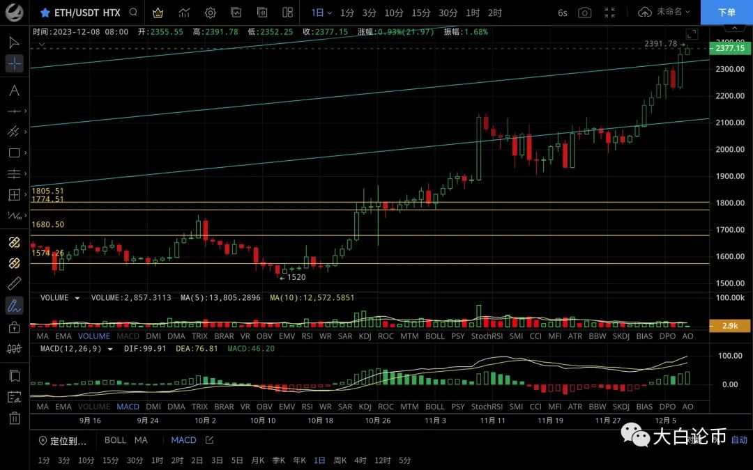Image resolution: width=753 pixels, height=470 pixels.
Task: Select the crosshair tool
Action: tap(15, 64)
